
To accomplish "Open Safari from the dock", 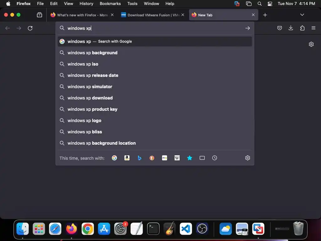I will (x=55, y=229).
